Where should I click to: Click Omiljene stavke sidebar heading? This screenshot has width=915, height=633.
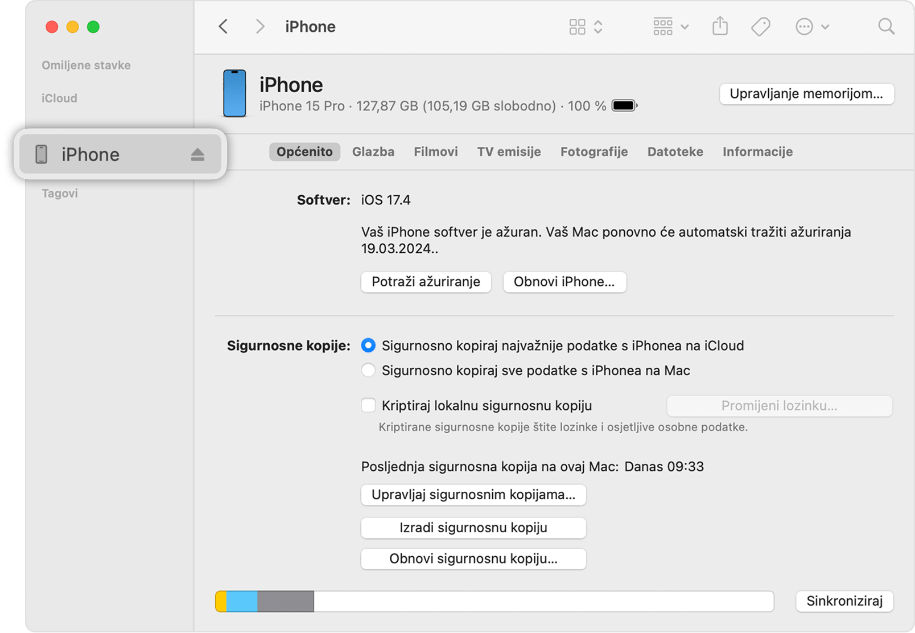pos(86,65)
